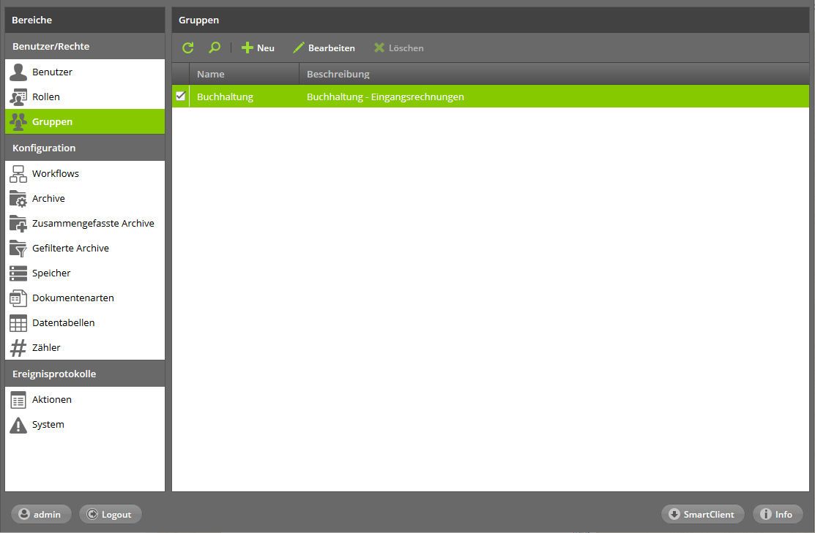815x533 pixels.
Task: Uncheck the Buchhaltung row checkbox
Action: (180, 96)
